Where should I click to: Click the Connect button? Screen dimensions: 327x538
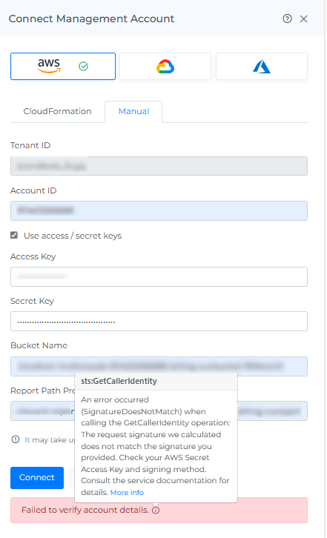coord(37,478)
